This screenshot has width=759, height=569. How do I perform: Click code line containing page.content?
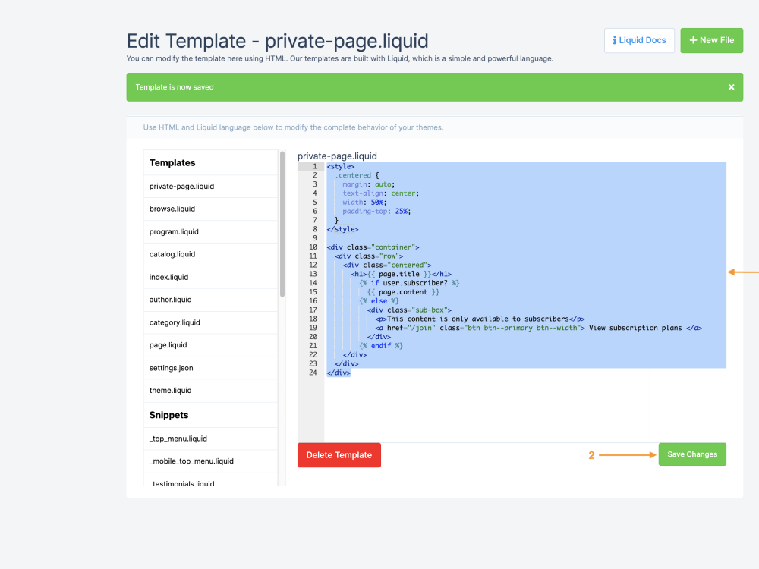pyautogui.click(x=403, y=292)
